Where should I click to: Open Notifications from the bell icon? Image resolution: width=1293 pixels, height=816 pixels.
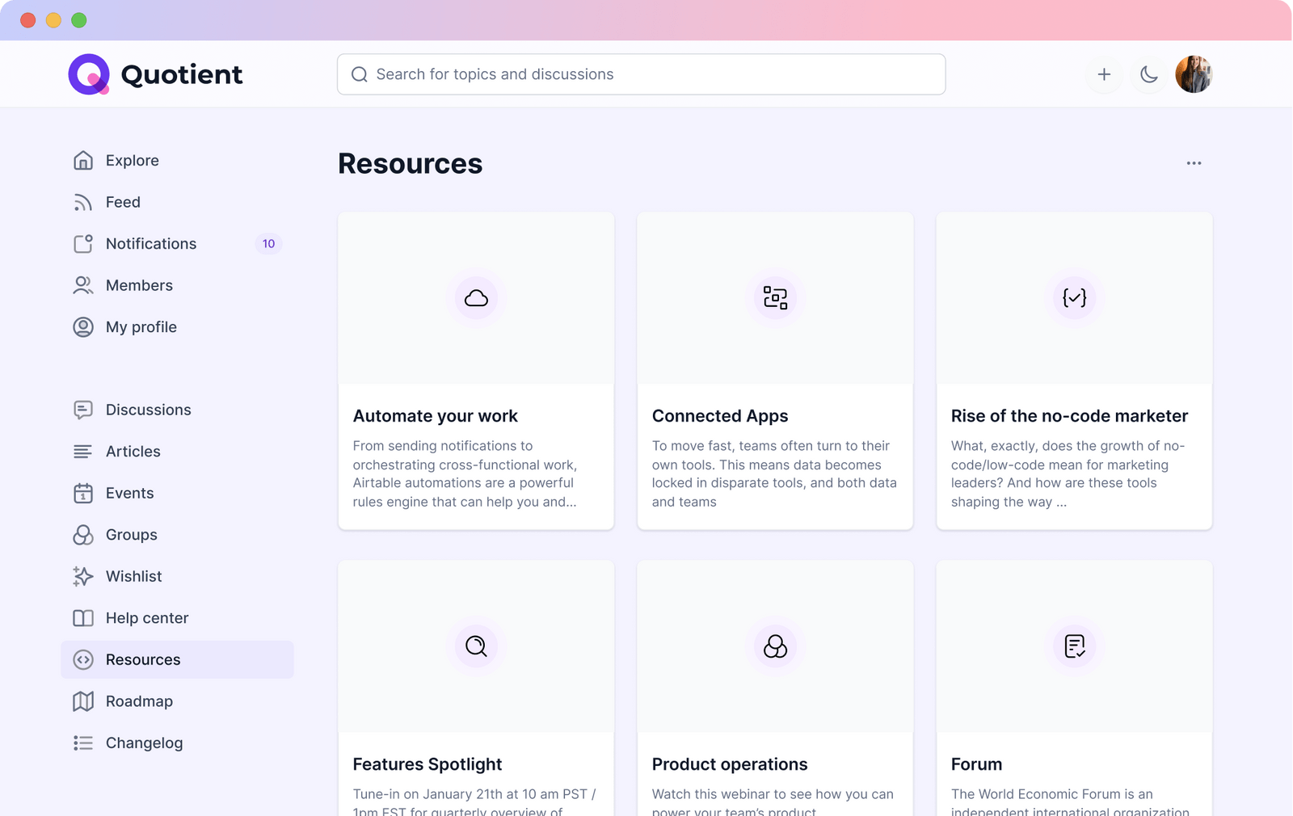click(x=83, y=243)
